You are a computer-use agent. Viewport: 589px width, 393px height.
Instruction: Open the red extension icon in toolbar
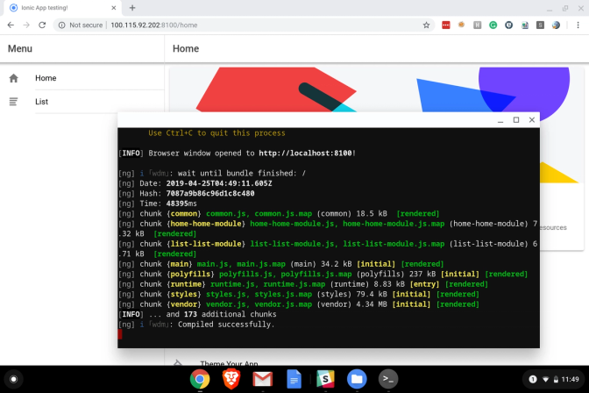pos(446,25)
